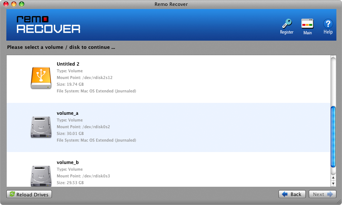Click 'Size: 30.01 GB' text
Screen dimensions: 342x205
click(x=70, y=133)
